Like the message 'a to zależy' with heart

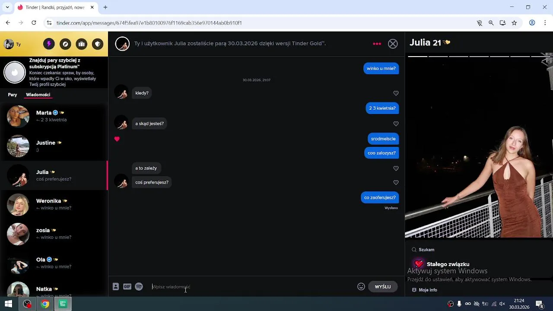pos(396,168)
